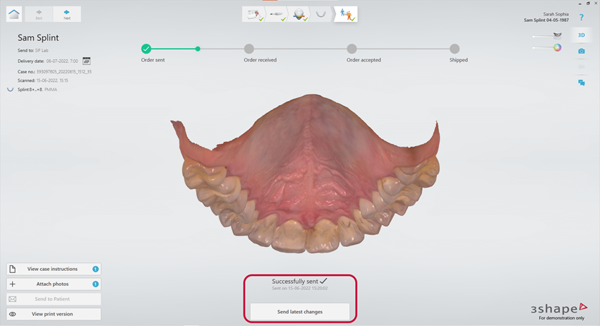
Task: Select the Send workflow step tab
Action: [x=346, y=14]
